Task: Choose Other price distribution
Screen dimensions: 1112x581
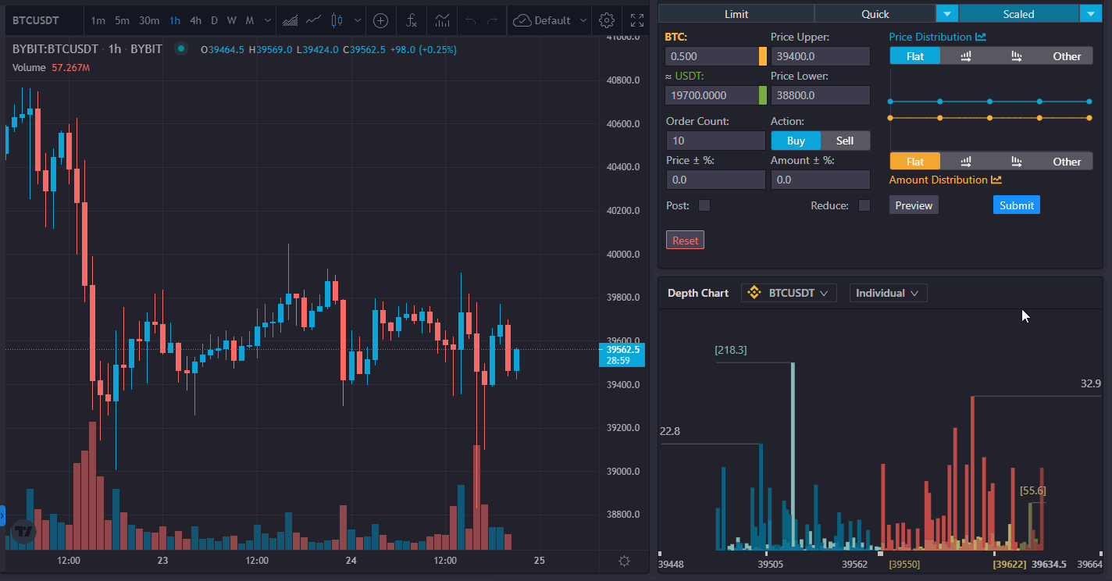Action: (1067, 55)
